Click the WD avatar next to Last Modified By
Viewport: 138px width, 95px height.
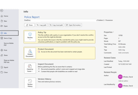(120, 86)
